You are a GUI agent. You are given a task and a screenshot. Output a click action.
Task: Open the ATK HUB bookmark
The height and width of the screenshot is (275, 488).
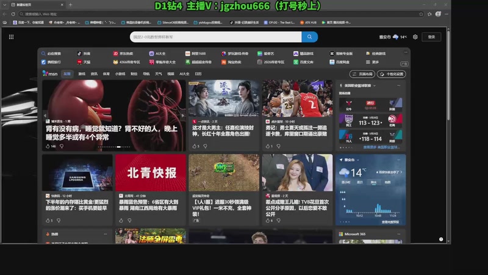tap(308, 23)
